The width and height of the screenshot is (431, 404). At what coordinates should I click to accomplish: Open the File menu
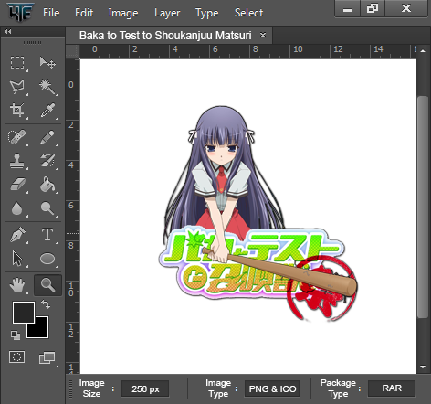click(51, 13)
